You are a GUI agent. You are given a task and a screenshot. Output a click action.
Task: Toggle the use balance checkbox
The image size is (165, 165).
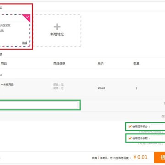click(130, 138)
